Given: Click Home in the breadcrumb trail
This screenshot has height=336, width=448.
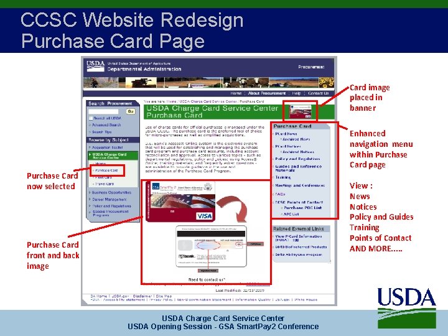Looking at the screenshot, I should click(x=172, y=101).
